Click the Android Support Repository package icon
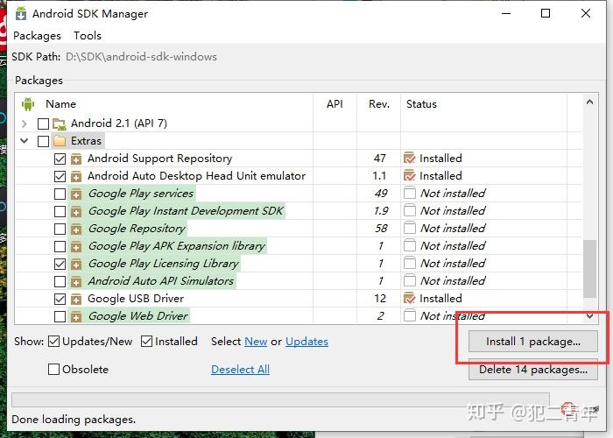 click(x=76, y=159)
